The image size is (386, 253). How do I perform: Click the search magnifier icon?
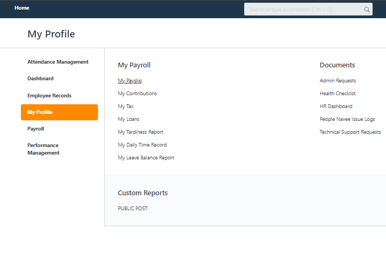[367, 9]
